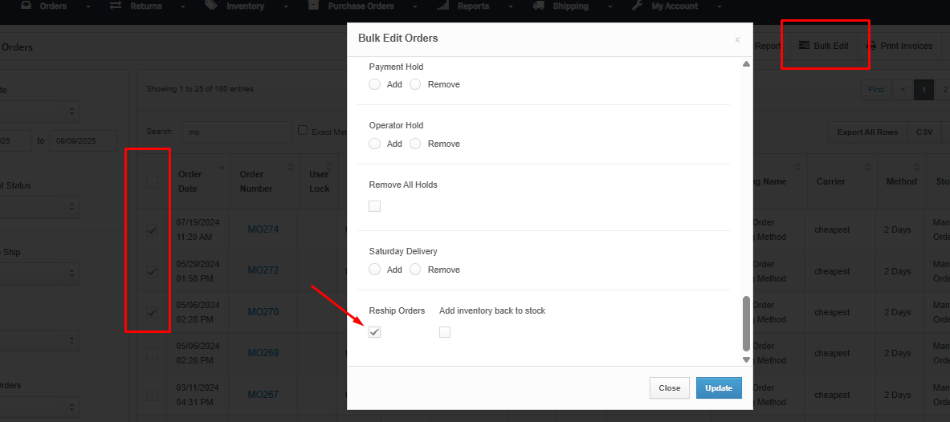This screenshot has height=422, width=950.
Task: Click the dialog scrollbar up arrow
Action: [747, 63]
